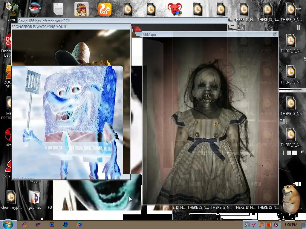Open the 1:00 PM taskbar clock
Screen dimensions: 306x229
291,225
